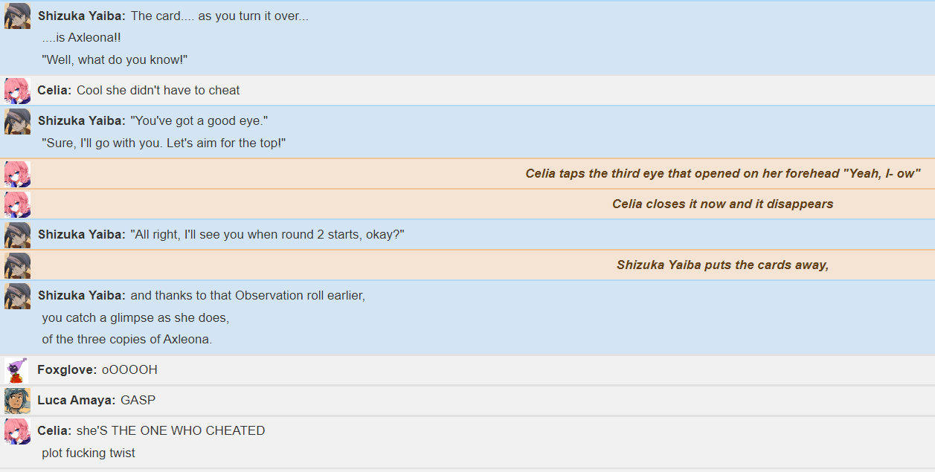Click the "Celia:" name before "Cool she didn't"
935x472 pixels.
[x=54, y=91]
